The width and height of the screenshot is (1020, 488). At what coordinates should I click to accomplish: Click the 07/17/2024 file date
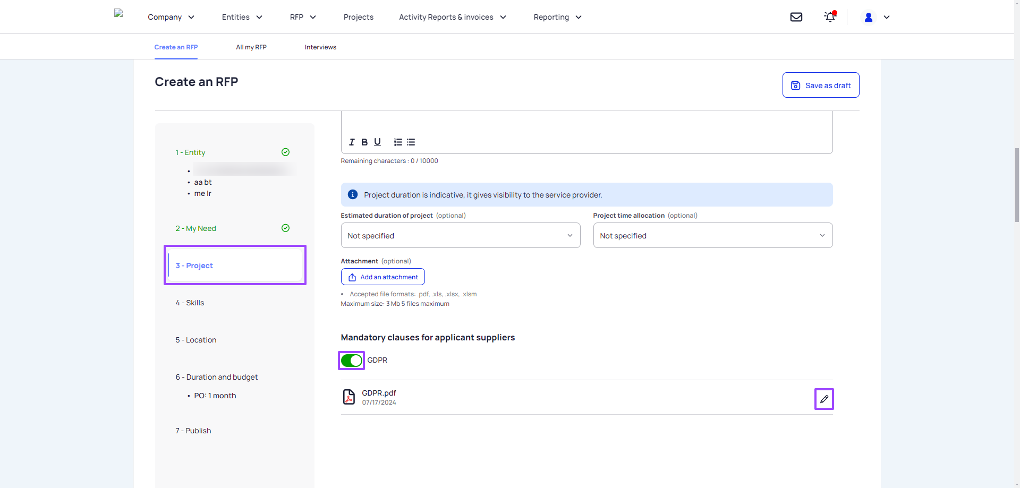pos(379,403)
